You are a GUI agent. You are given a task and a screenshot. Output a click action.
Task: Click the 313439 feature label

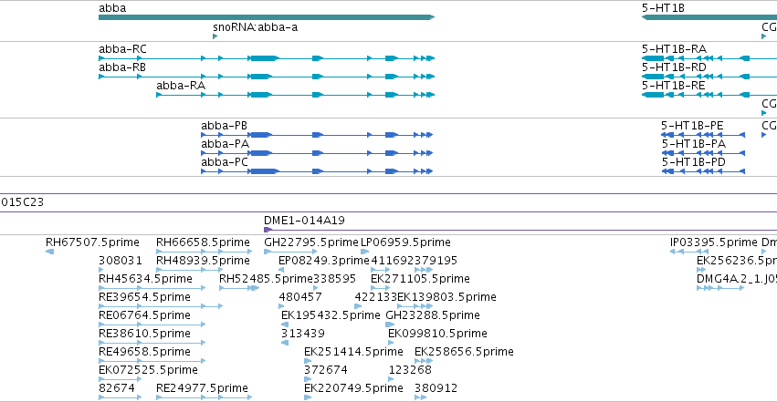click(x=303, y=334)
